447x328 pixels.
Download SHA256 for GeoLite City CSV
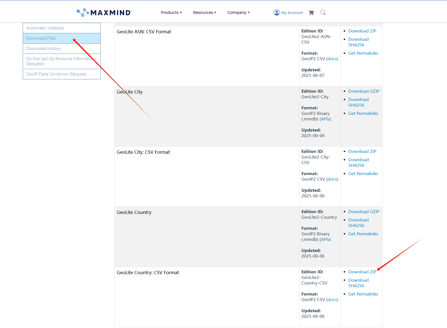pyautogui.click(x=358, y=163)
